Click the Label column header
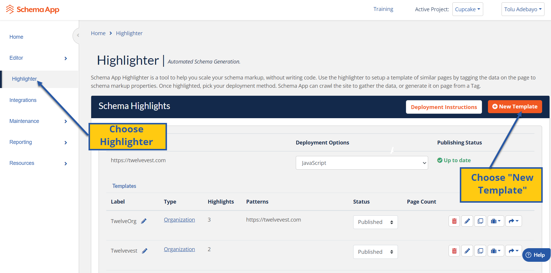The image size is (551, 273). [118, 201]
